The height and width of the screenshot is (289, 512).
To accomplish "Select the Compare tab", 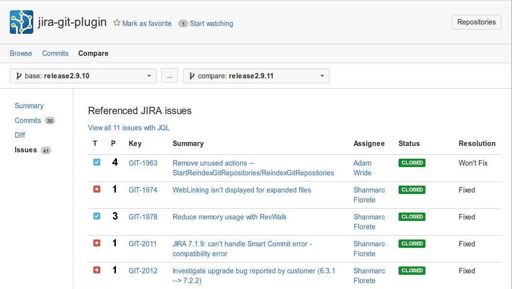I will point(93,53).
